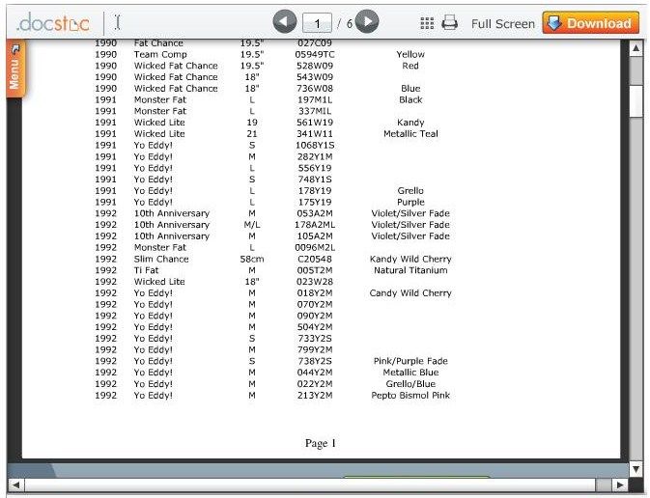
Task: Click the color 'Metallic Blue'
Action: [x=410, y=373]
